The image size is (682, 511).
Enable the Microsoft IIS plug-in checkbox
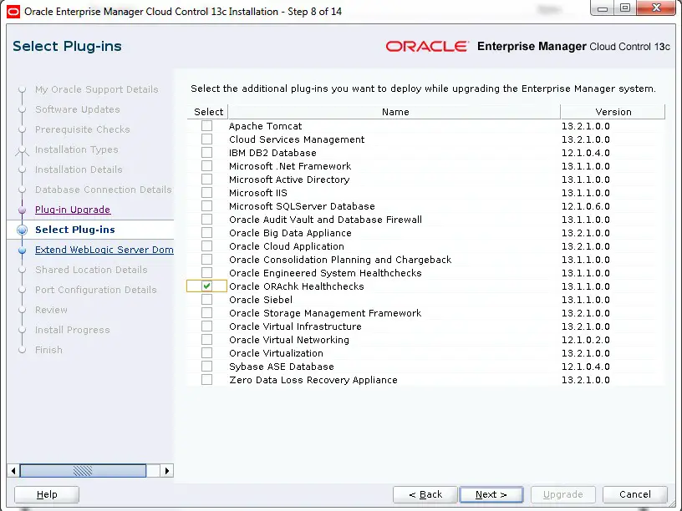206,193
